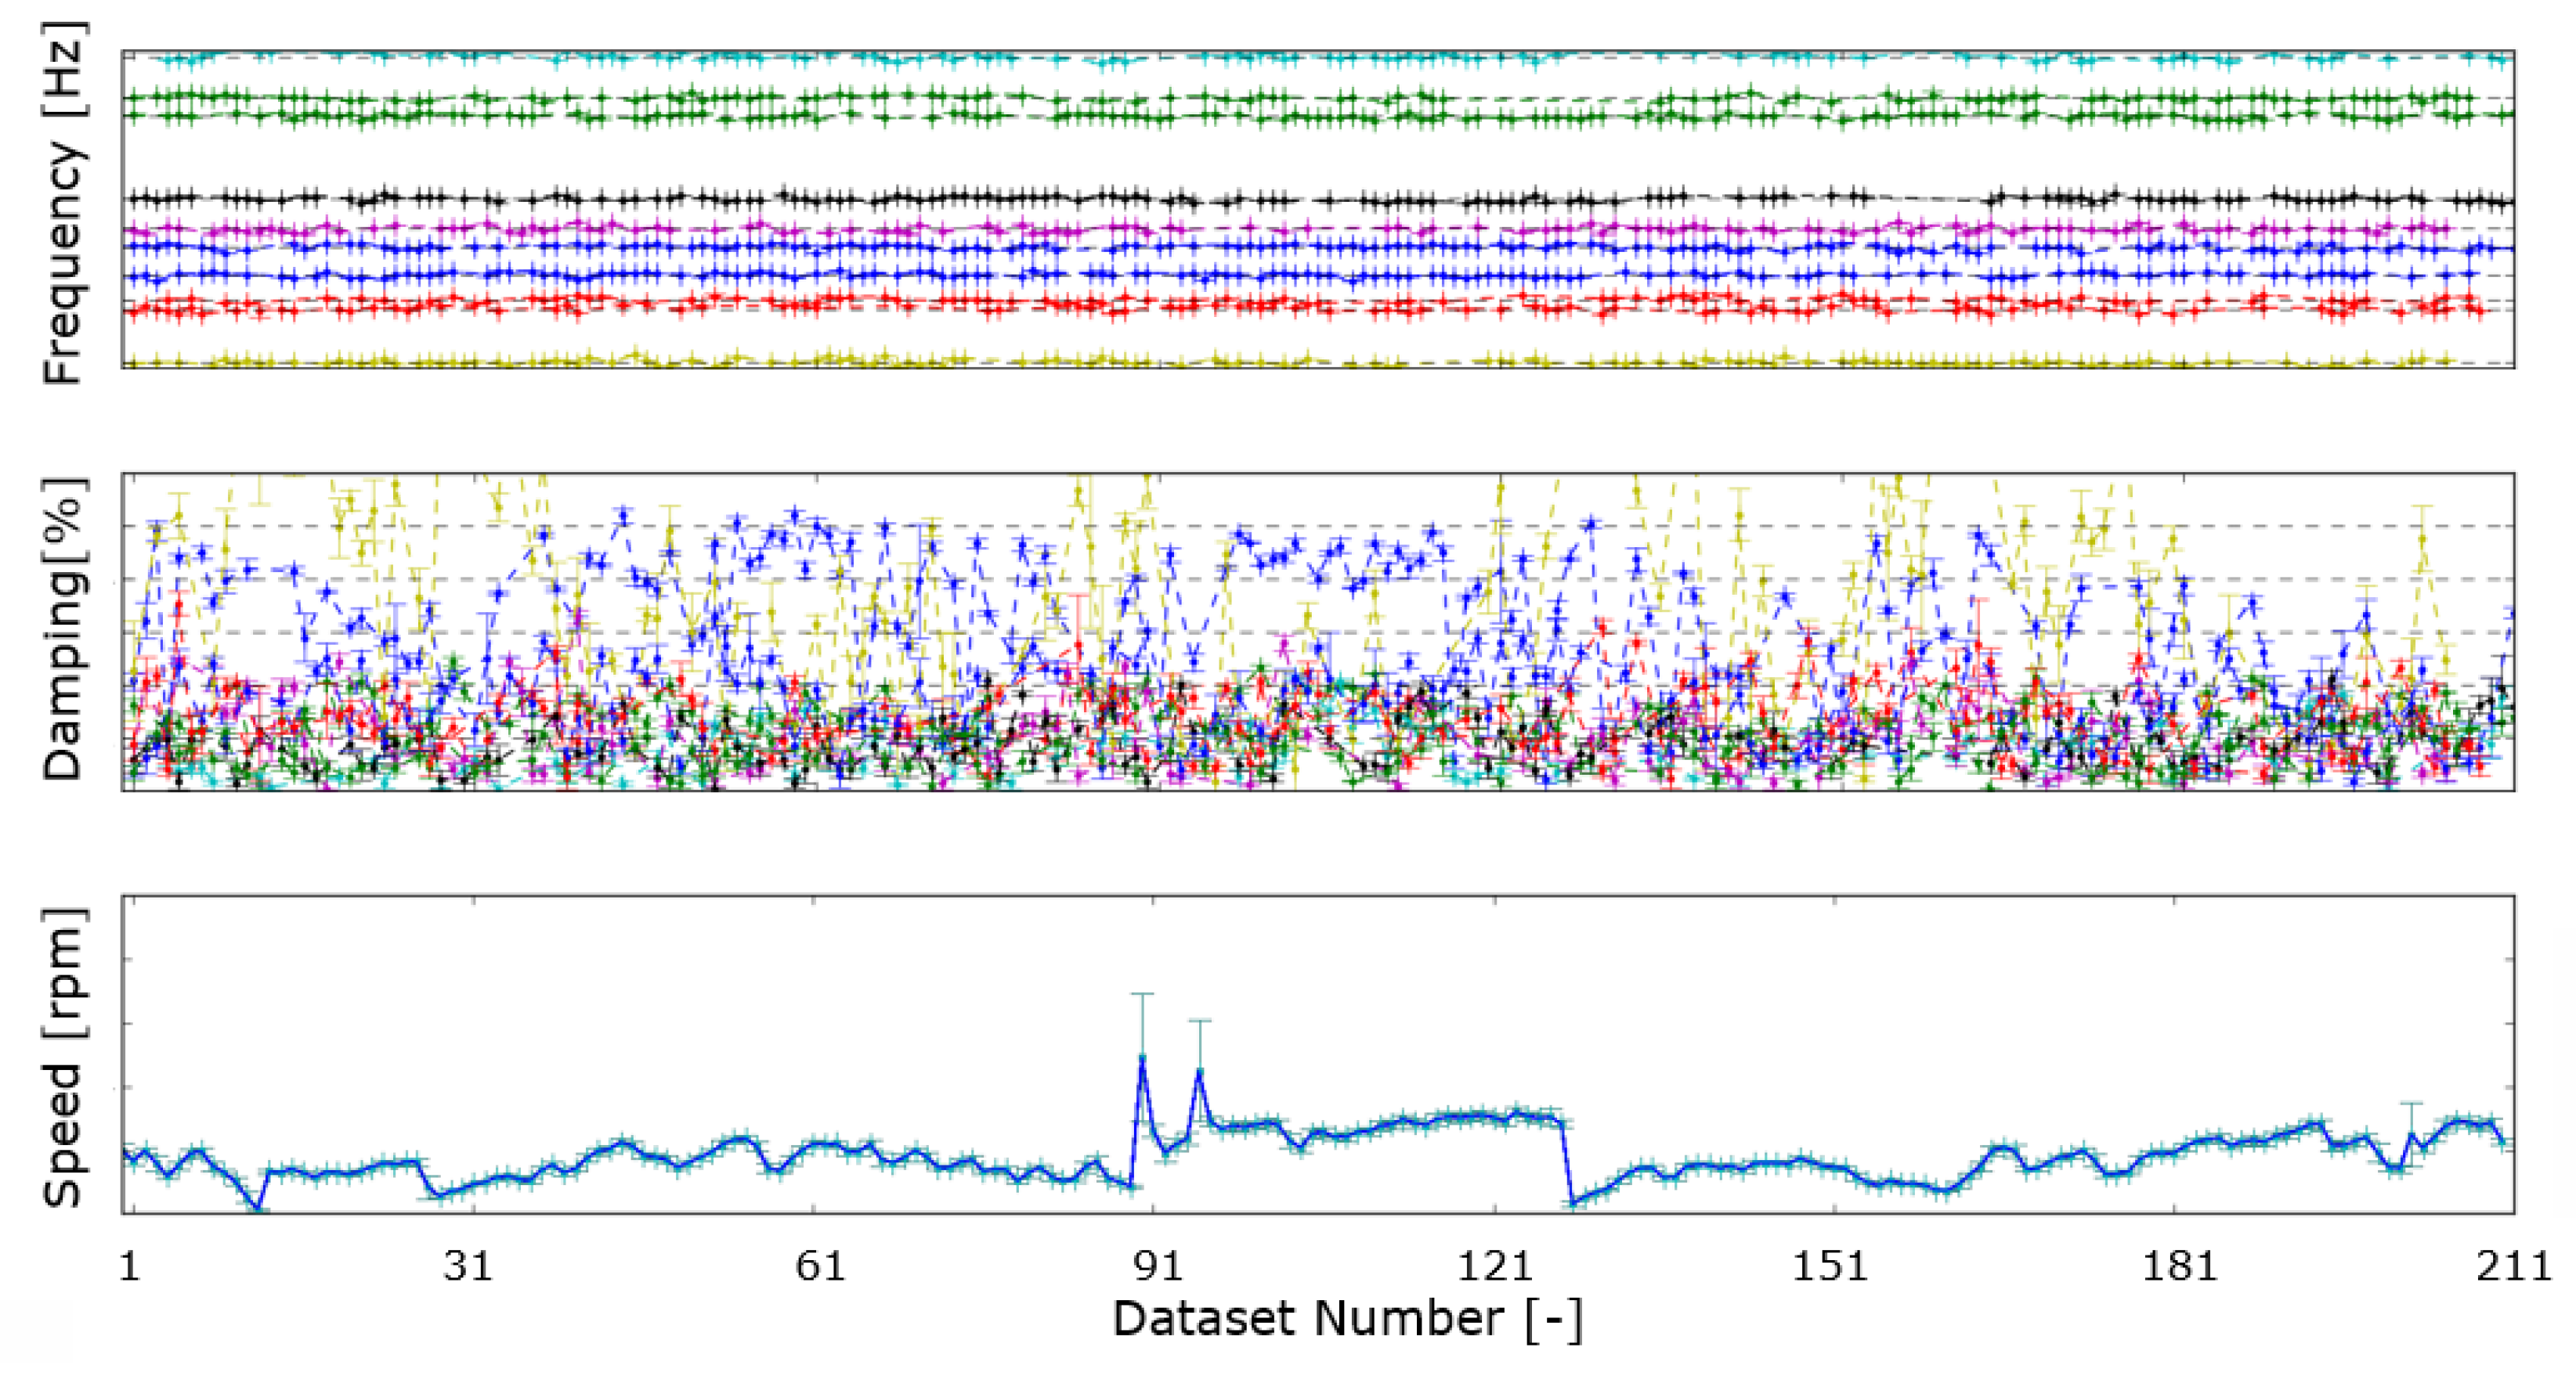This screenshot has height=1376, width=2576.
Task: Click the x-axis tick label 1
Action: click(x=129, y=1266)
